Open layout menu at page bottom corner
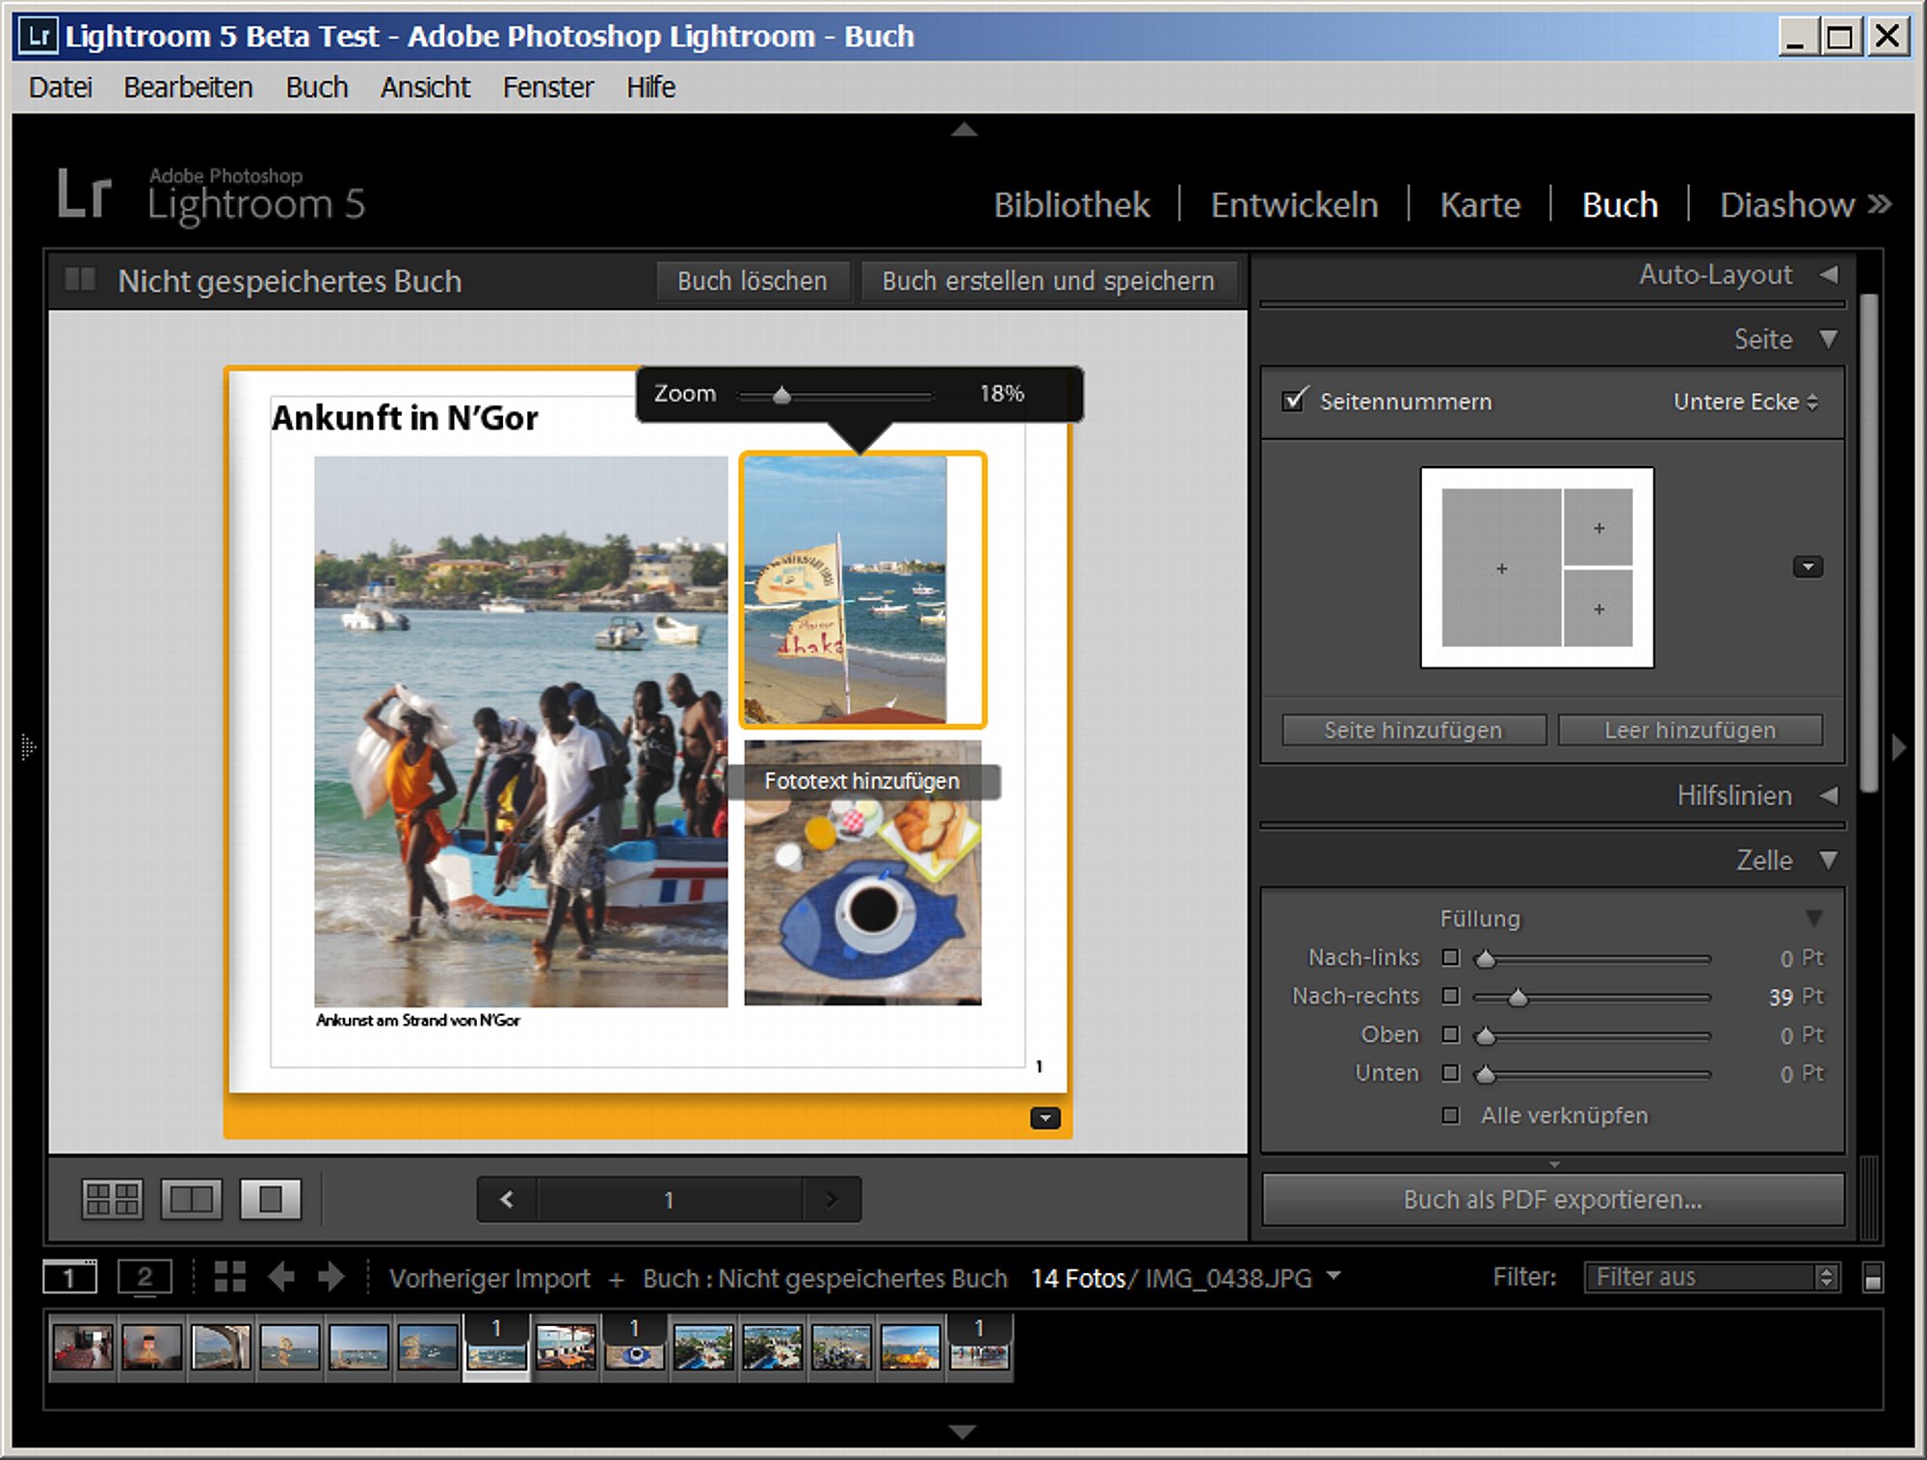The image size is (1927, 1460). 1045,1118
